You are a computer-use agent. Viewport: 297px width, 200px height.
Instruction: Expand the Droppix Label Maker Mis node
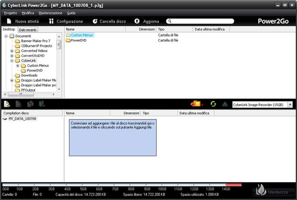[x=12, y=81]
